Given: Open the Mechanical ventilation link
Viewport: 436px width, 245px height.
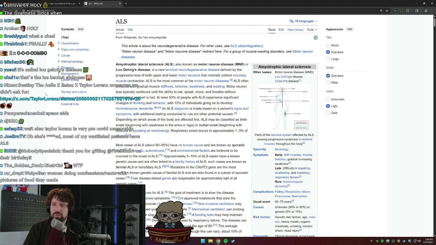Looking at the screenshot, I should [x=208, y=209].
